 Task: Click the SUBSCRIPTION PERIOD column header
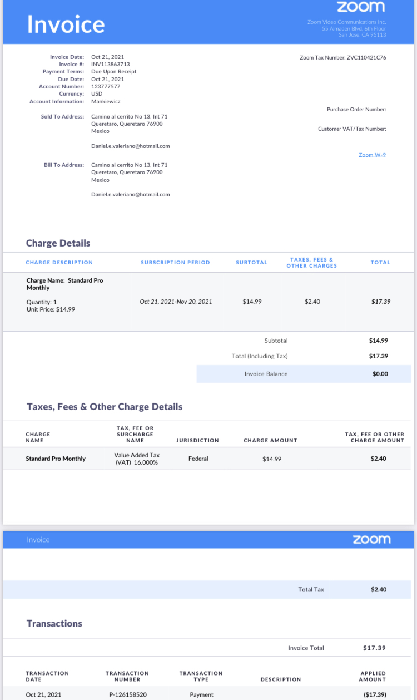tap(175, 262)
